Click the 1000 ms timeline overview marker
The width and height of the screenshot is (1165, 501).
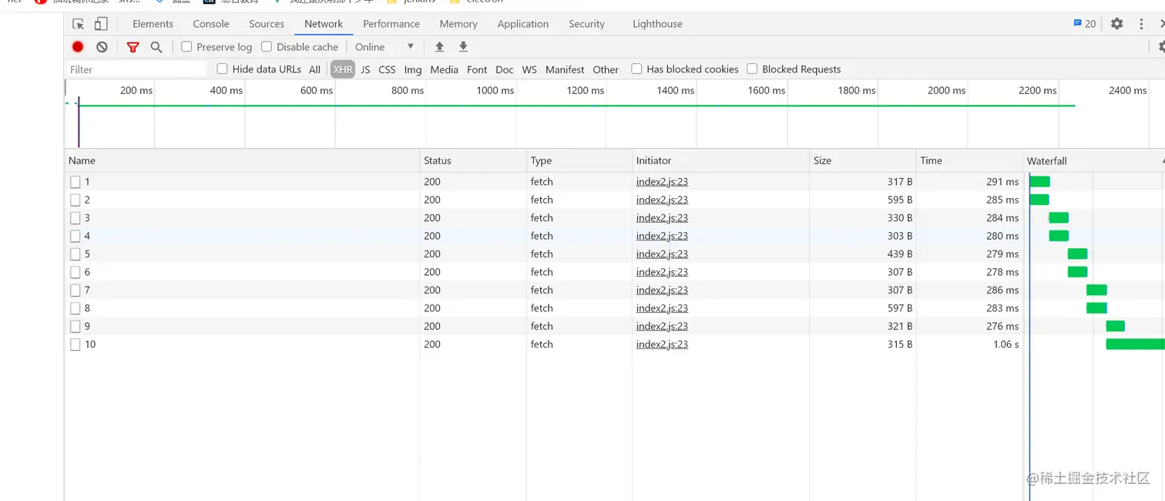495,90
